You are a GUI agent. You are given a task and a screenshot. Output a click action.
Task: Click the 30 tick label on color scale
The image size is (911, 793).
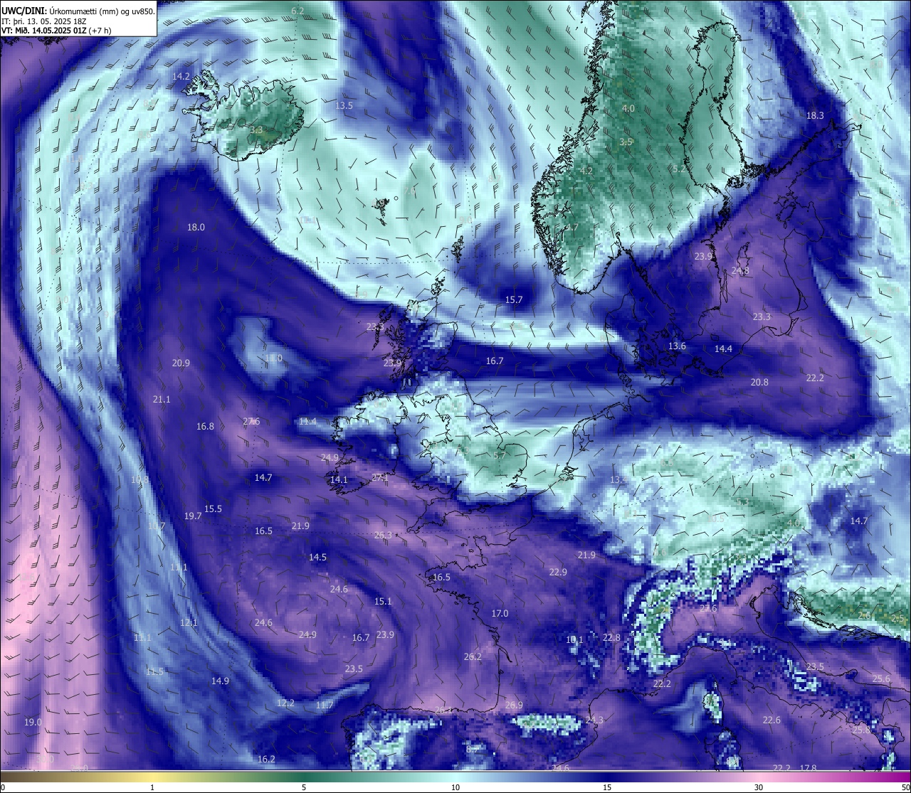pyautogui.click(x=759, y=787)
